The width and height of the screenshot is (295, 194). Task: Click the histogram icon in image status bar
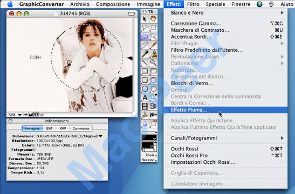(x=31, y=114)
